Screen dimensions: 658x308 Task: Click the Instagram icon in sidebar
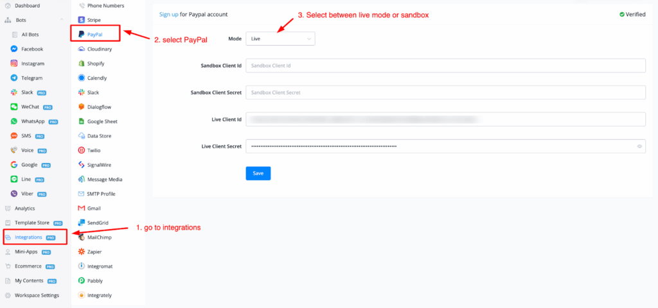pyautogui.click(x=14, y=64)
